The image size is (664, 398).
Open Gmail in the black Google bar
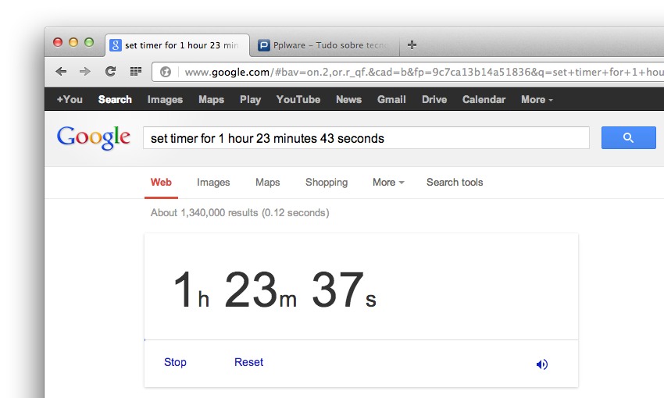(x=391, y=99)
